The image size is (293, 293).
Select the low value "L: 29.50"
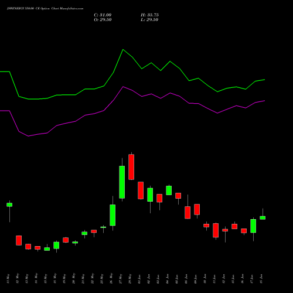click(x=149, y=20)
